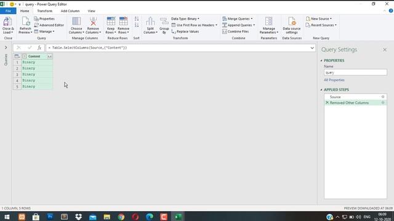394x221 pixels.
Task: Switch to the Add Column tab
Action: coord(70,11)
